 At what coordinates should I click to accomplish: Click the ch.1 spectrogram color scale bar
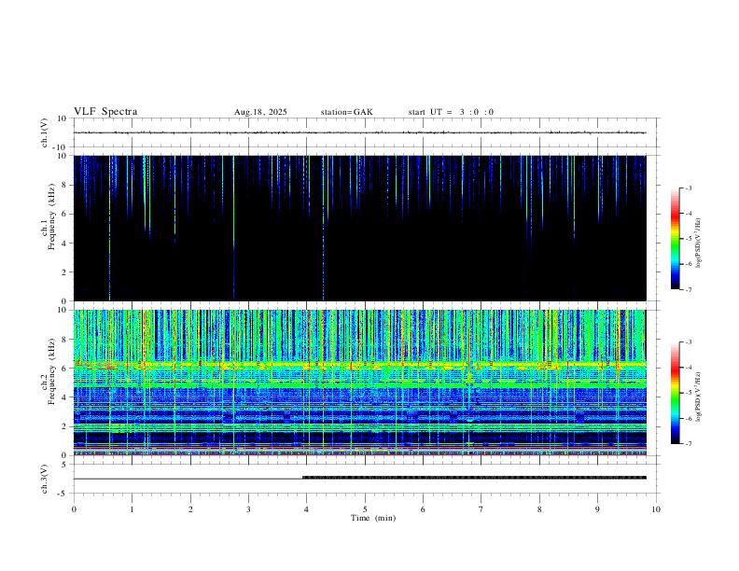[x=675, y=238]
